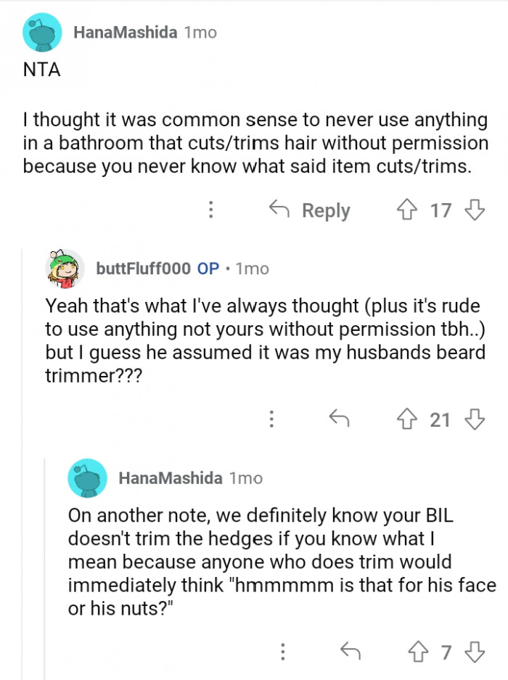Open HanaMashida profile from top comment

(125, 33)
